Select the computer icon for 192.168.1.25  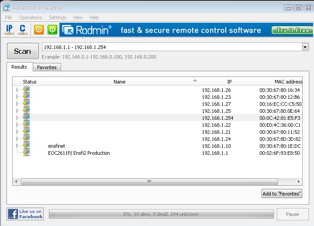point(26,111)
